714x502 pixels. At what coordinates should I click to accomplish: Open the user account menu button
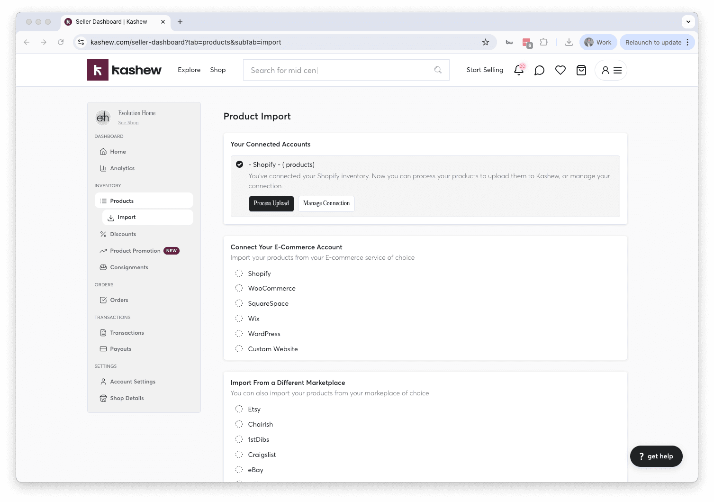click(x=611, y=70)
